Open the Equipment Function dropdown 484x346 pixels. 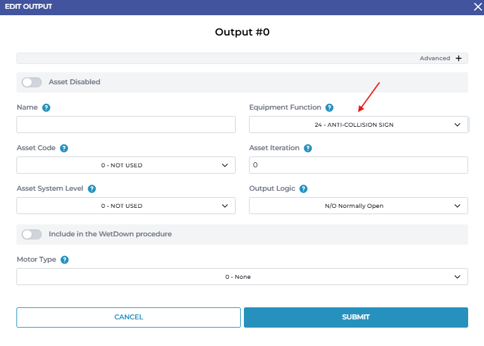point(358,125)
